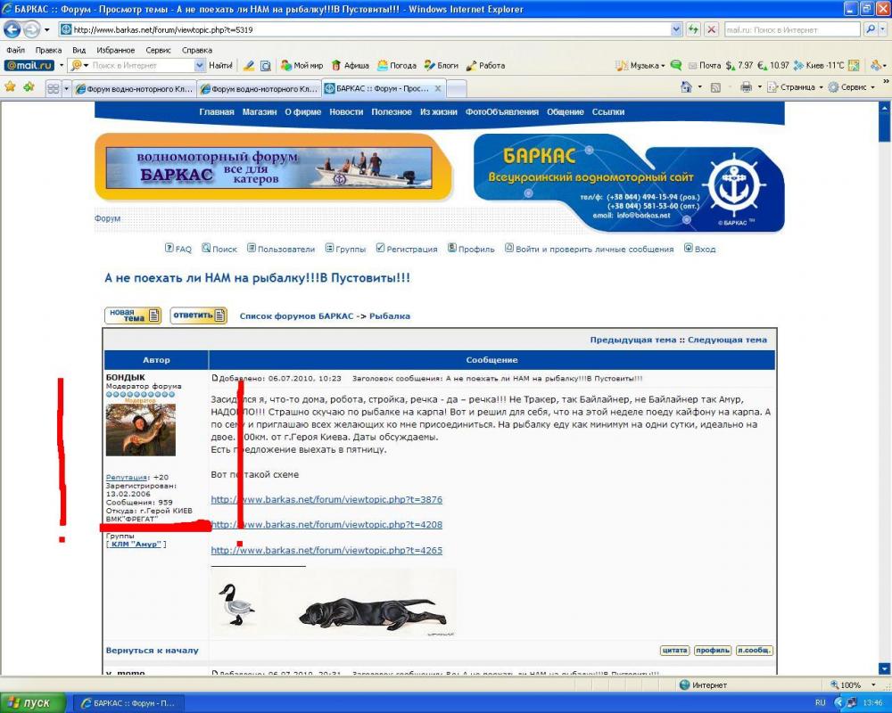Open the 'Сервис' command bar dropdown

point(853,87)
